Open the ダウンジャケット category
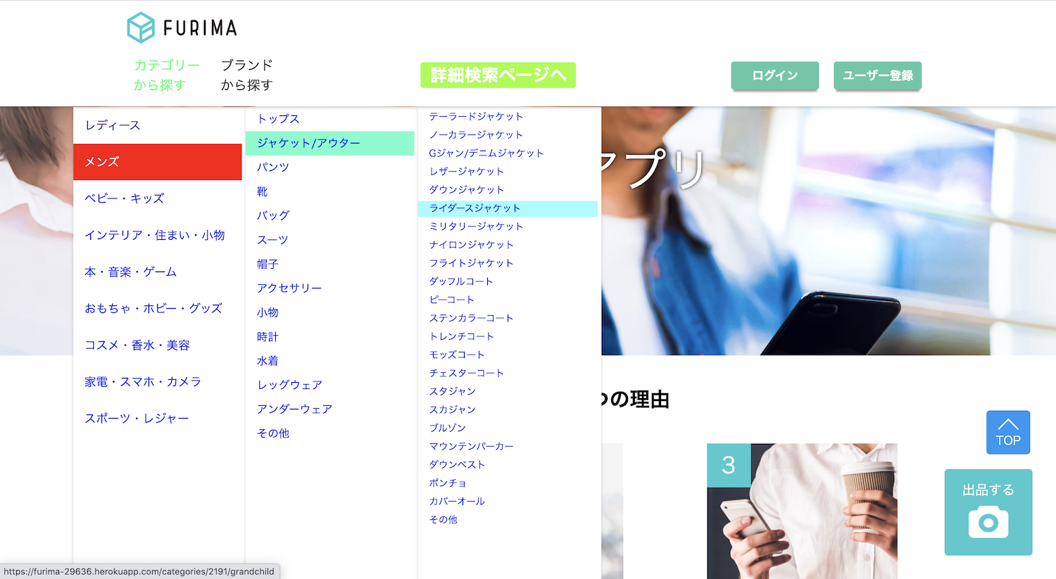This screenshot has width=1056, height=579. [466, 190]
